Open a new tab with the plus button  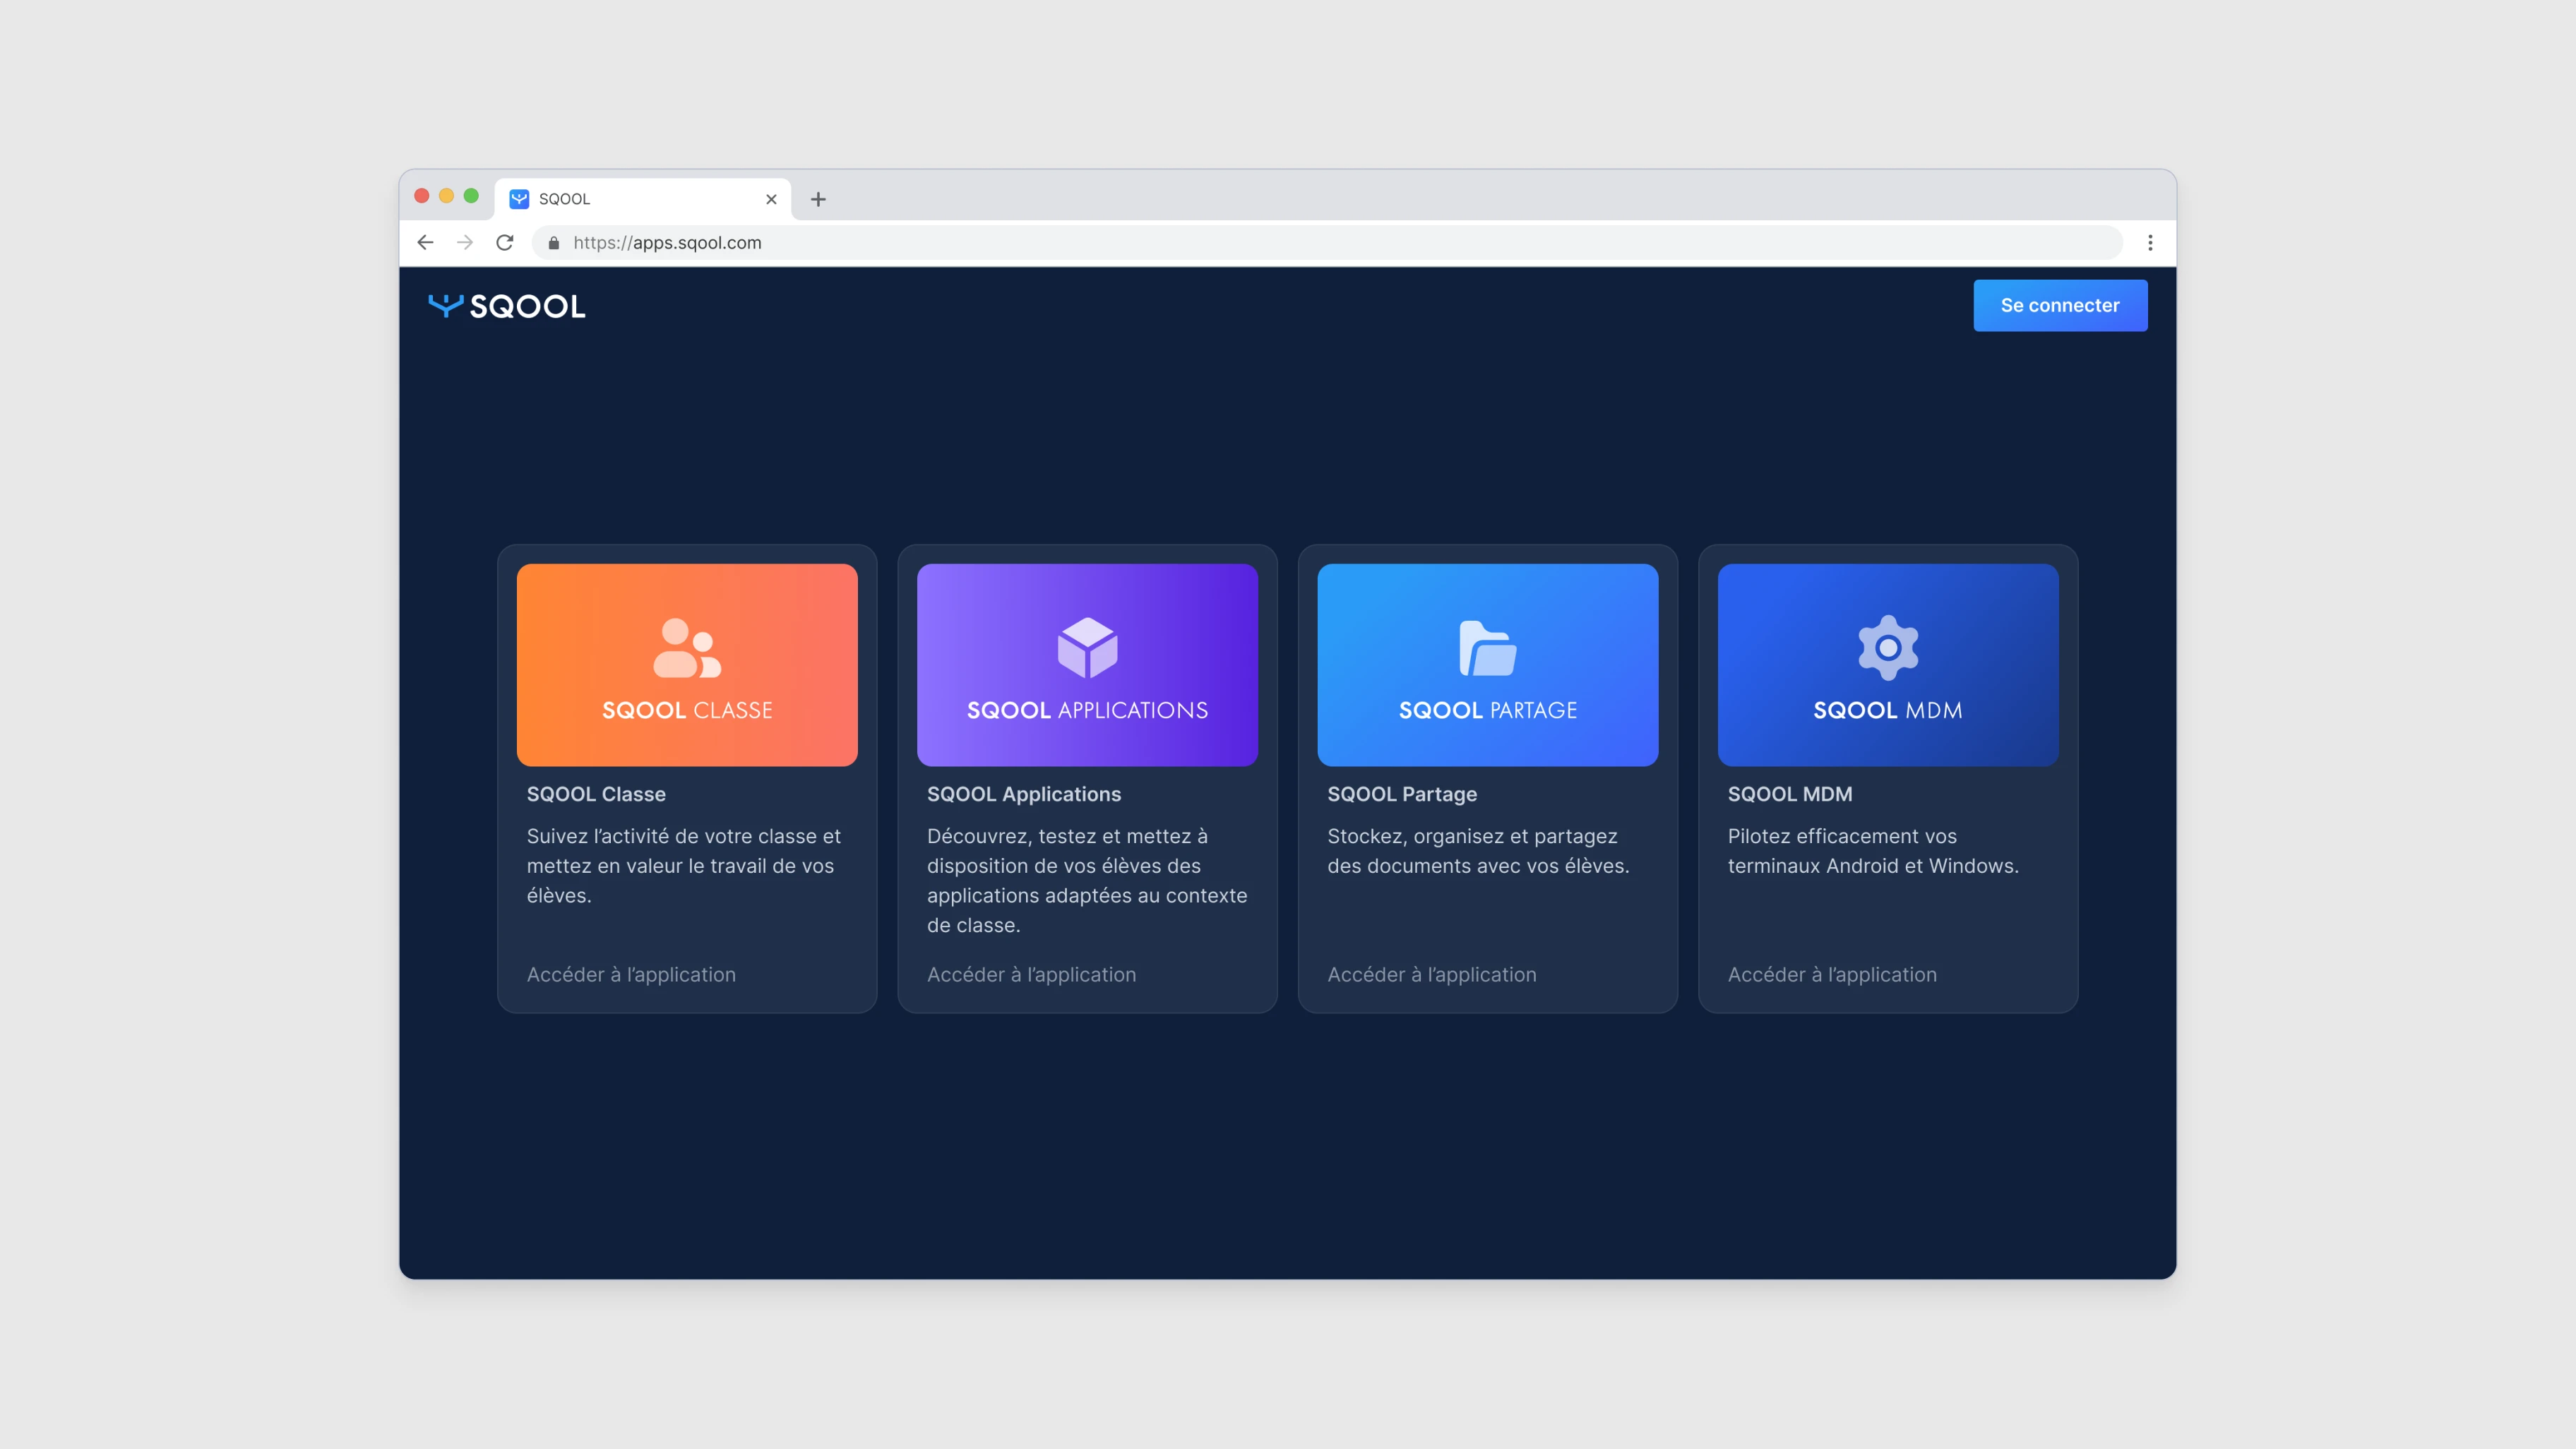coord(818,198)
